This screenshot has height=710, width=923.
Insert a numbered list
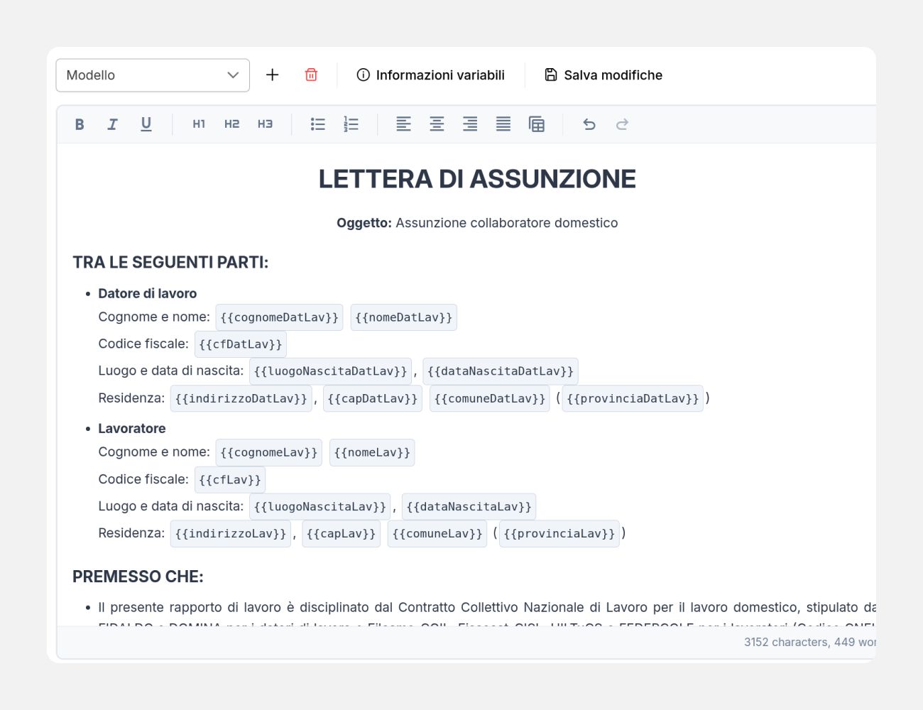[351, 124]
